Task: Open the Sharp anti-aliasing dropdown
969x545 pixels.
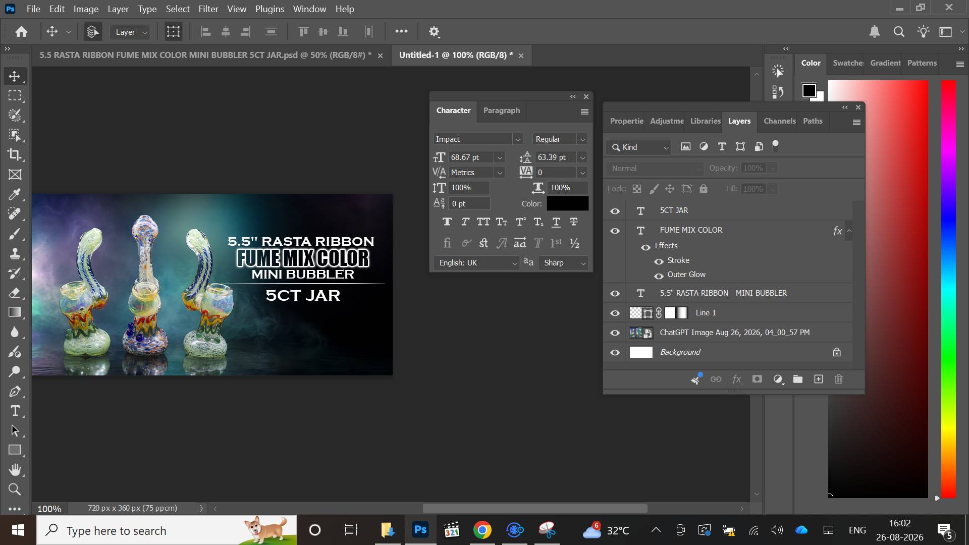Action: click(583, 263)
